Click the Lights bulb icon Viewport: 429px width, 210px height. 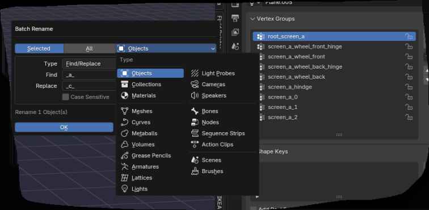tap(124, 189)
